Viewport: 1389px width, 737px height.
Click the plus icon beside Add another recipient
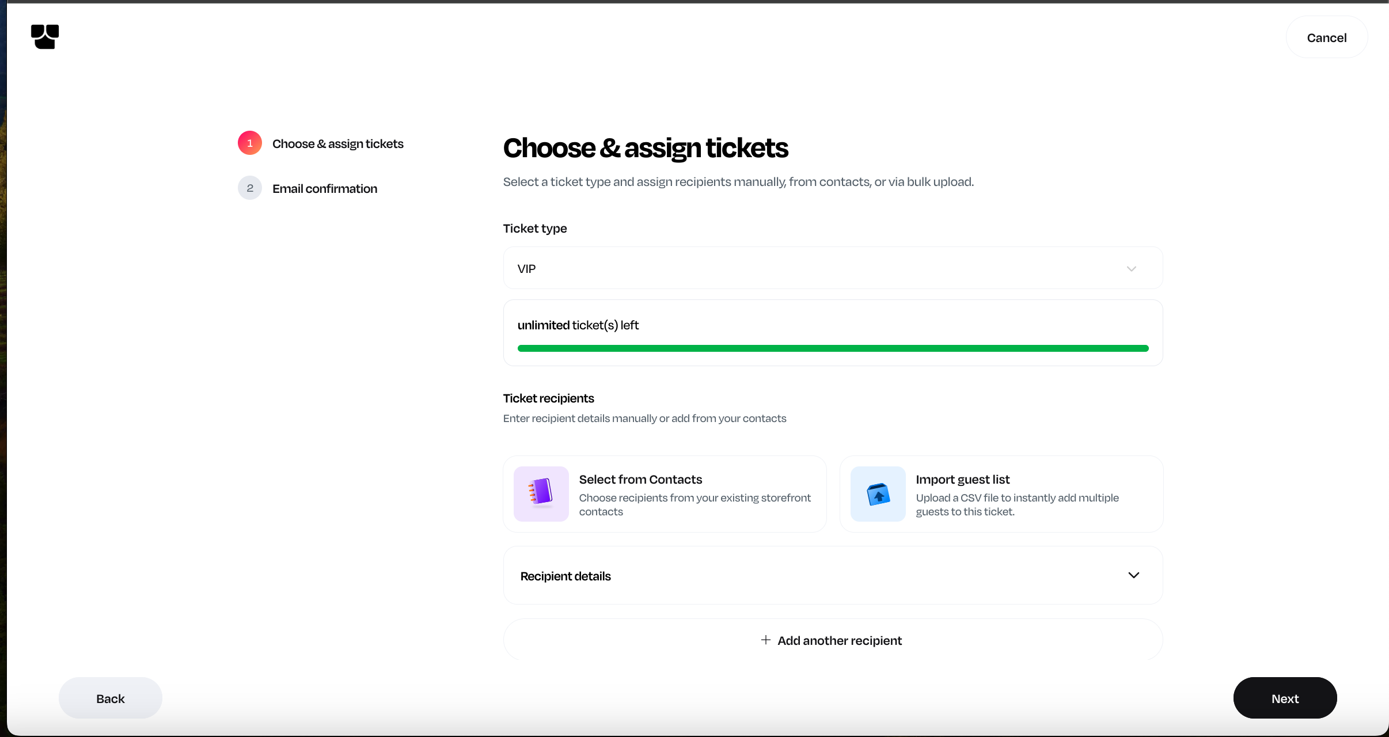coord(765,640)
